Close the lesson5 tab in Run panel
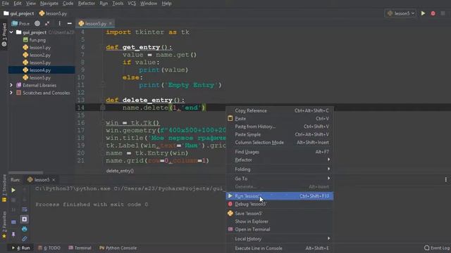 [x=54, y=180]
